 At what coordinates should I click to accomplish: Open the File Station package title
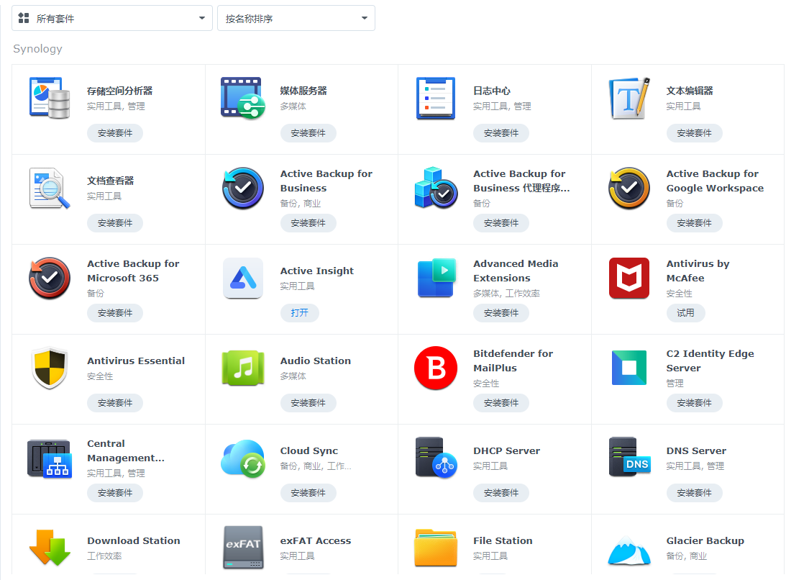click(x=503, y=540)
